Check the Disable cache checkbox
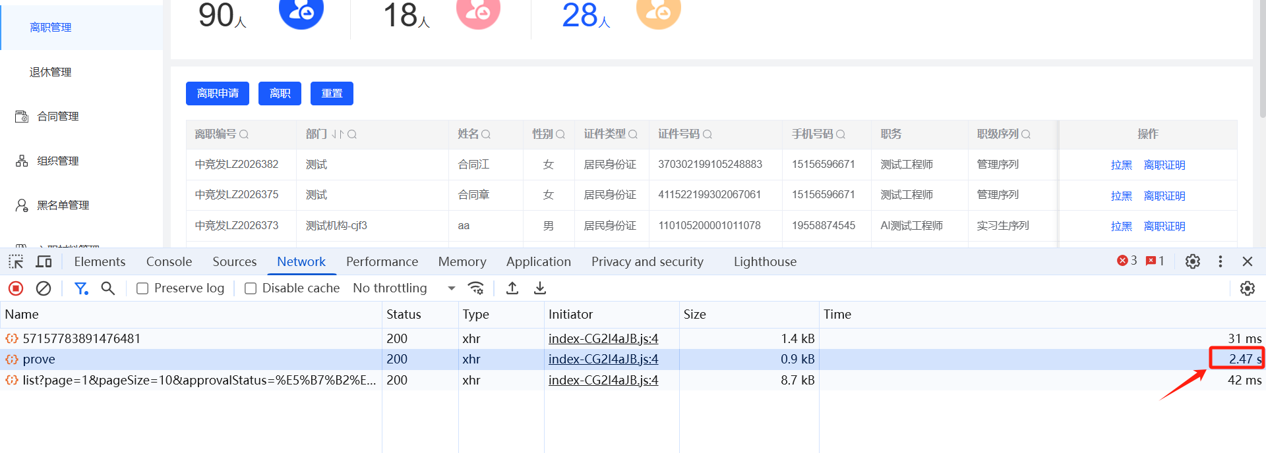 pyautogui.click(x=251, y=288)
